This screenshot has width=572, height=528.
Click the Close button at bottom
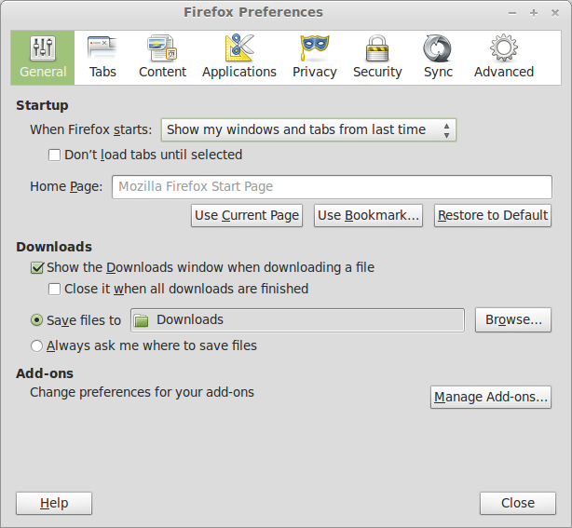pos(518,503)
